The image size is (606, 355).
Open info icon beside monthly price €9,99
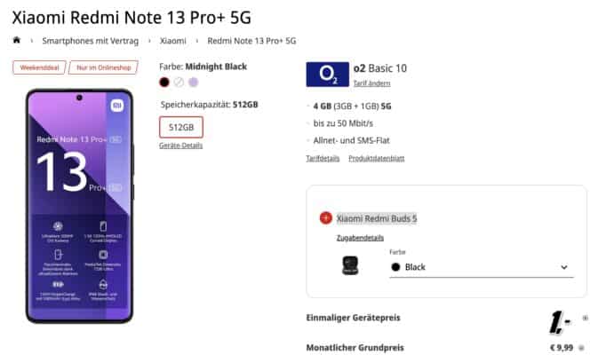[581, 348]
